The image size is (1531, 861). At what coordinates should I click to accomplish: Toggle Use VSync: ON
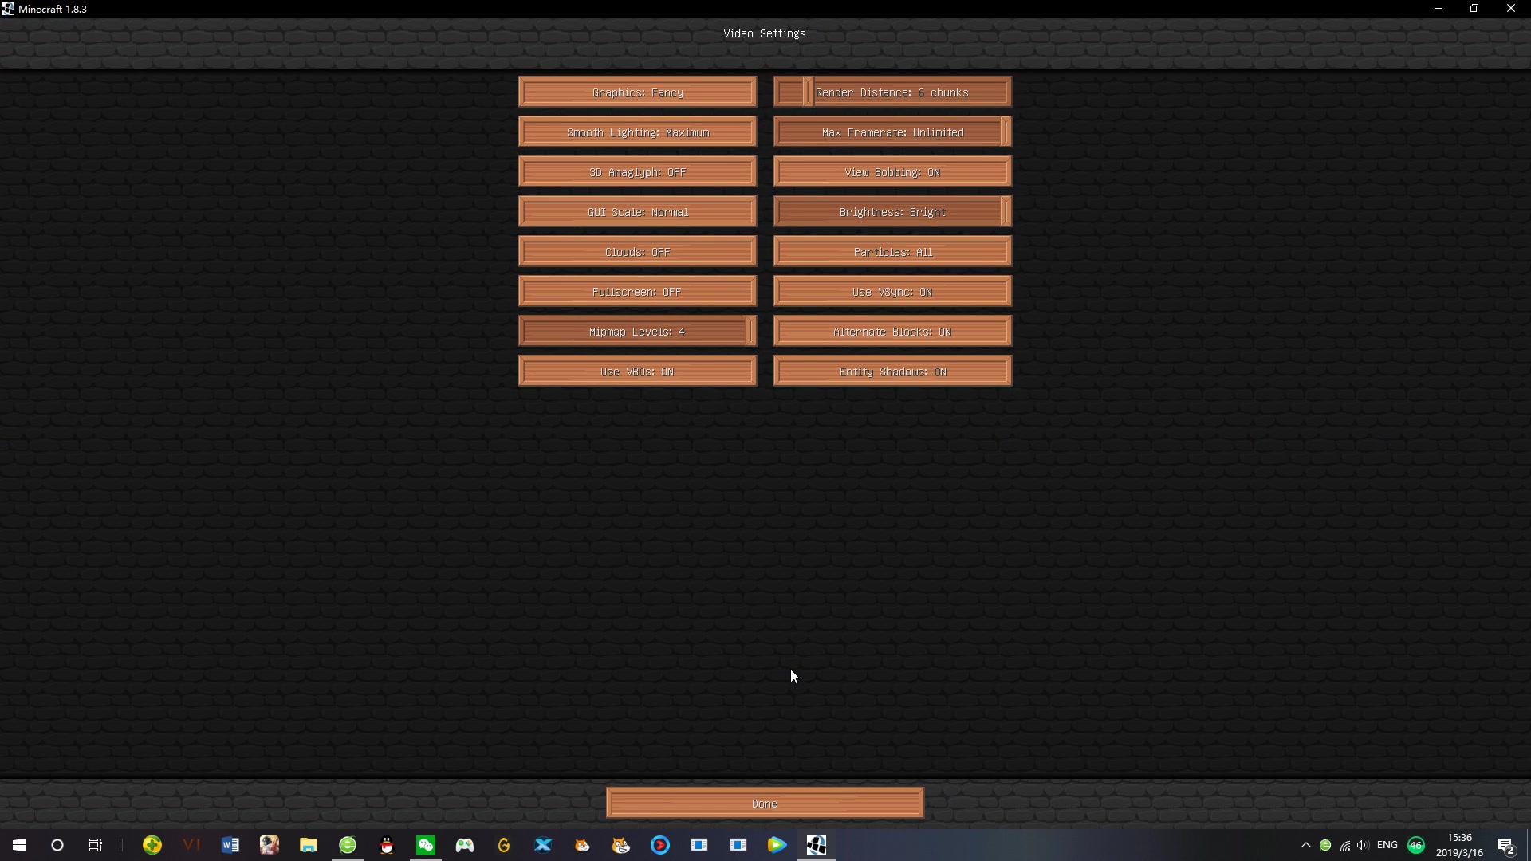(892, 291)
